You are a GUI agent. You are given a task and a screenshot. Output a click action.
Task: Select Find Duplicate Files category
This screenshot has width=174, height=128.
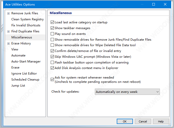pos(25,31)
